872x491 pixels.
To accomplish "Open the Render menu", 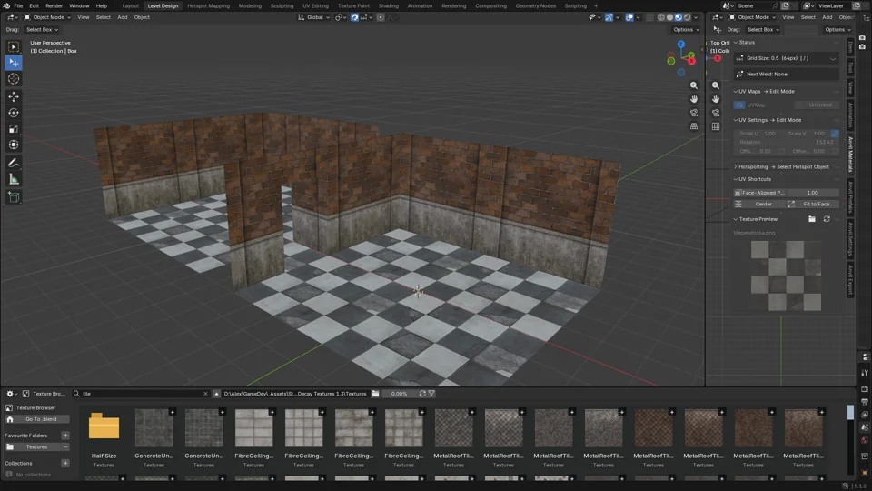I will click(x=54, y=5).
